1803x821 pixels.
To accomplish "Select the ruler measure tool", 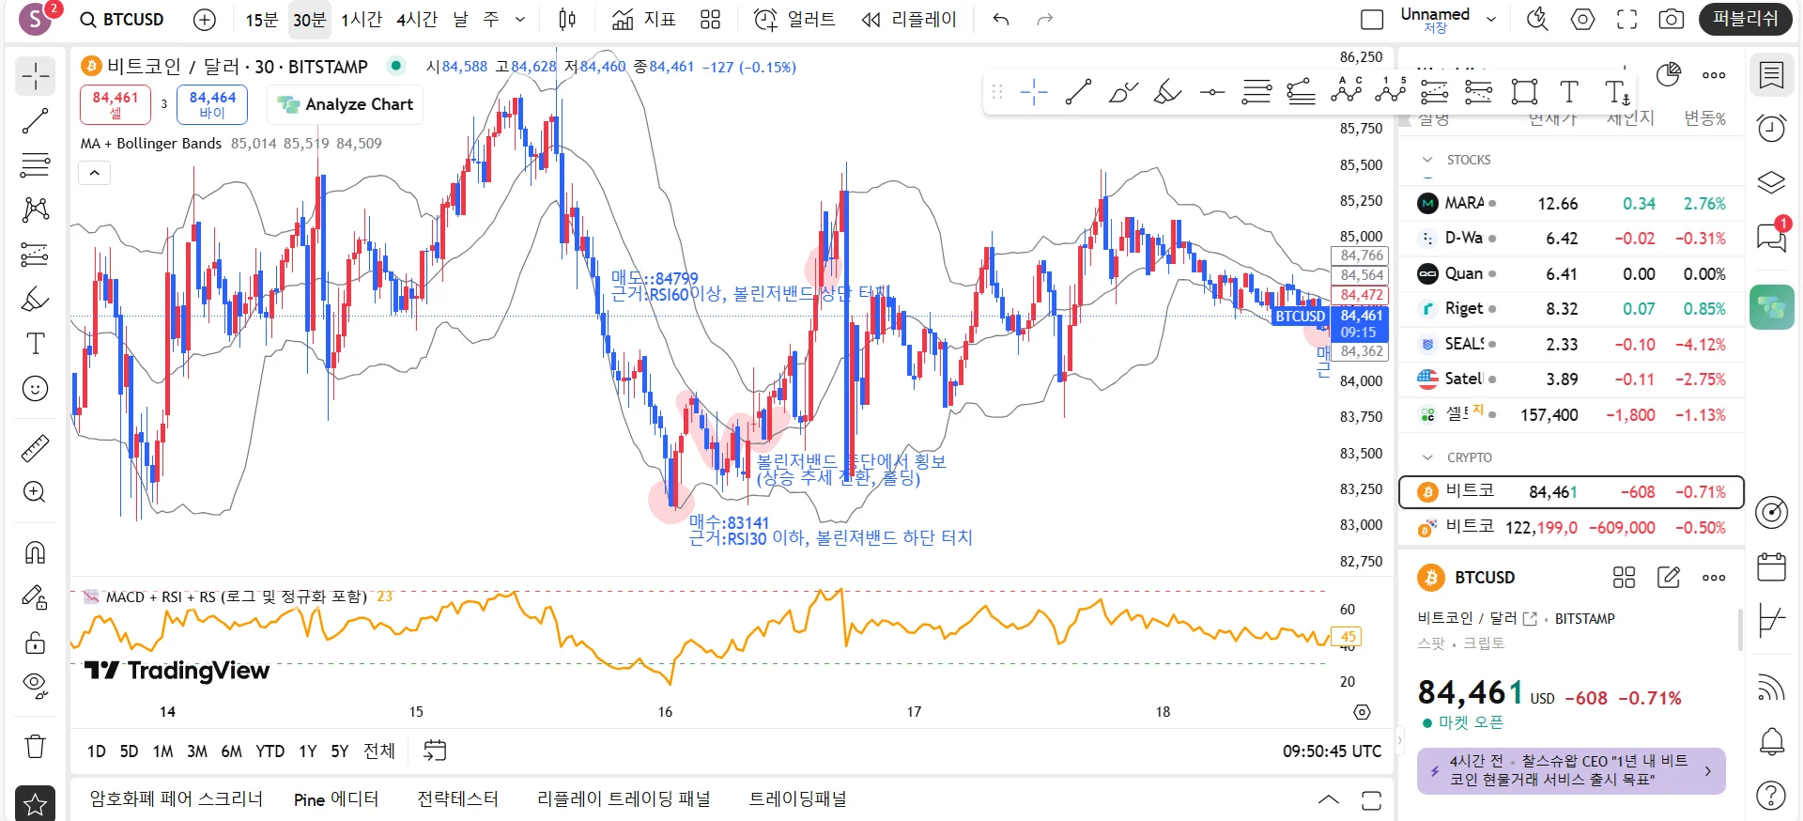I will (36, 448).
